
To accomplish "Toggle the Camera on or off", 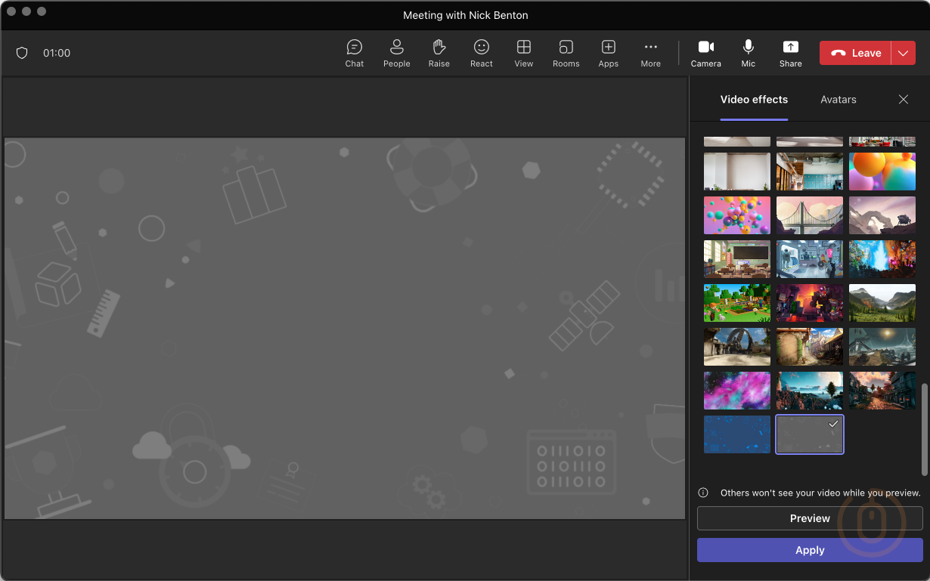I will click(705, 53).
